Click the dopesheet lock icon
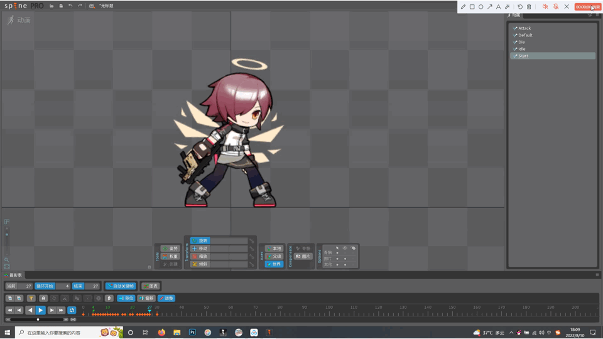603x339 pixels. tap(43, 298)
